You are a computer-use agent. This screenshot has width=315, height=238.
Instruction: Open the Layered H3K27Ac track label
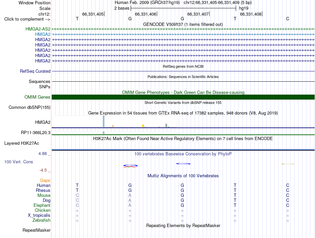(x=22, y=143)
